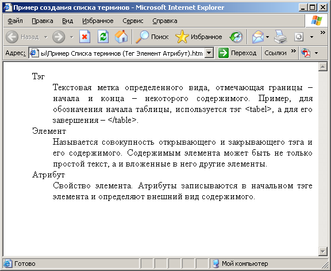
Task: Click the IE icon in status bar
Action: (7, 264)
